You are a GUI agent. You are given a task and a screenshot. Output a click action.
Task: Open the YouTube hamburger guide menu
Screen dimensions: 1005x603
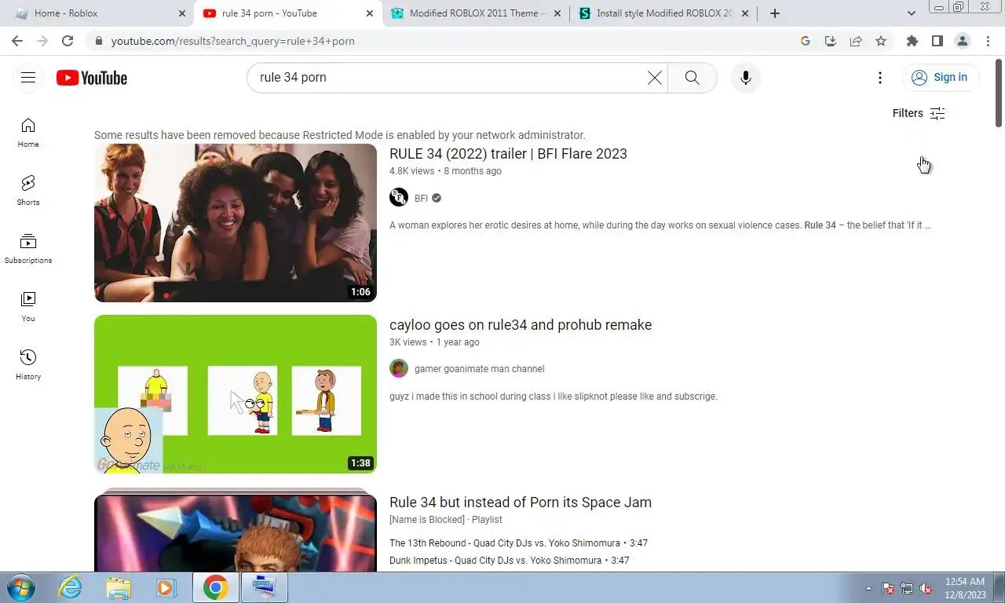click(28, 77)
